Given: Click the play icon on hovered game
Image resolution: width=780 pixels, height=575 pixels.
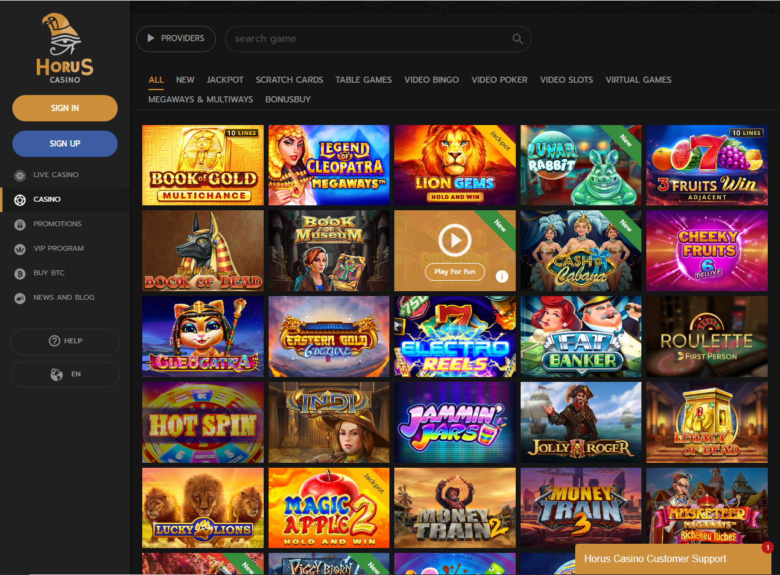Looking at the screenshot, I should pos(454,240).
